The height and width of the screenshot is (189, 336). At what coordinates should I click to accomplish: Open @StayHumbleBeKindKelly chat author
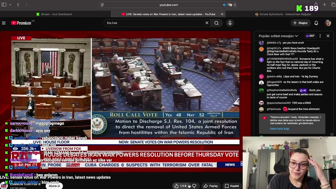282,90
